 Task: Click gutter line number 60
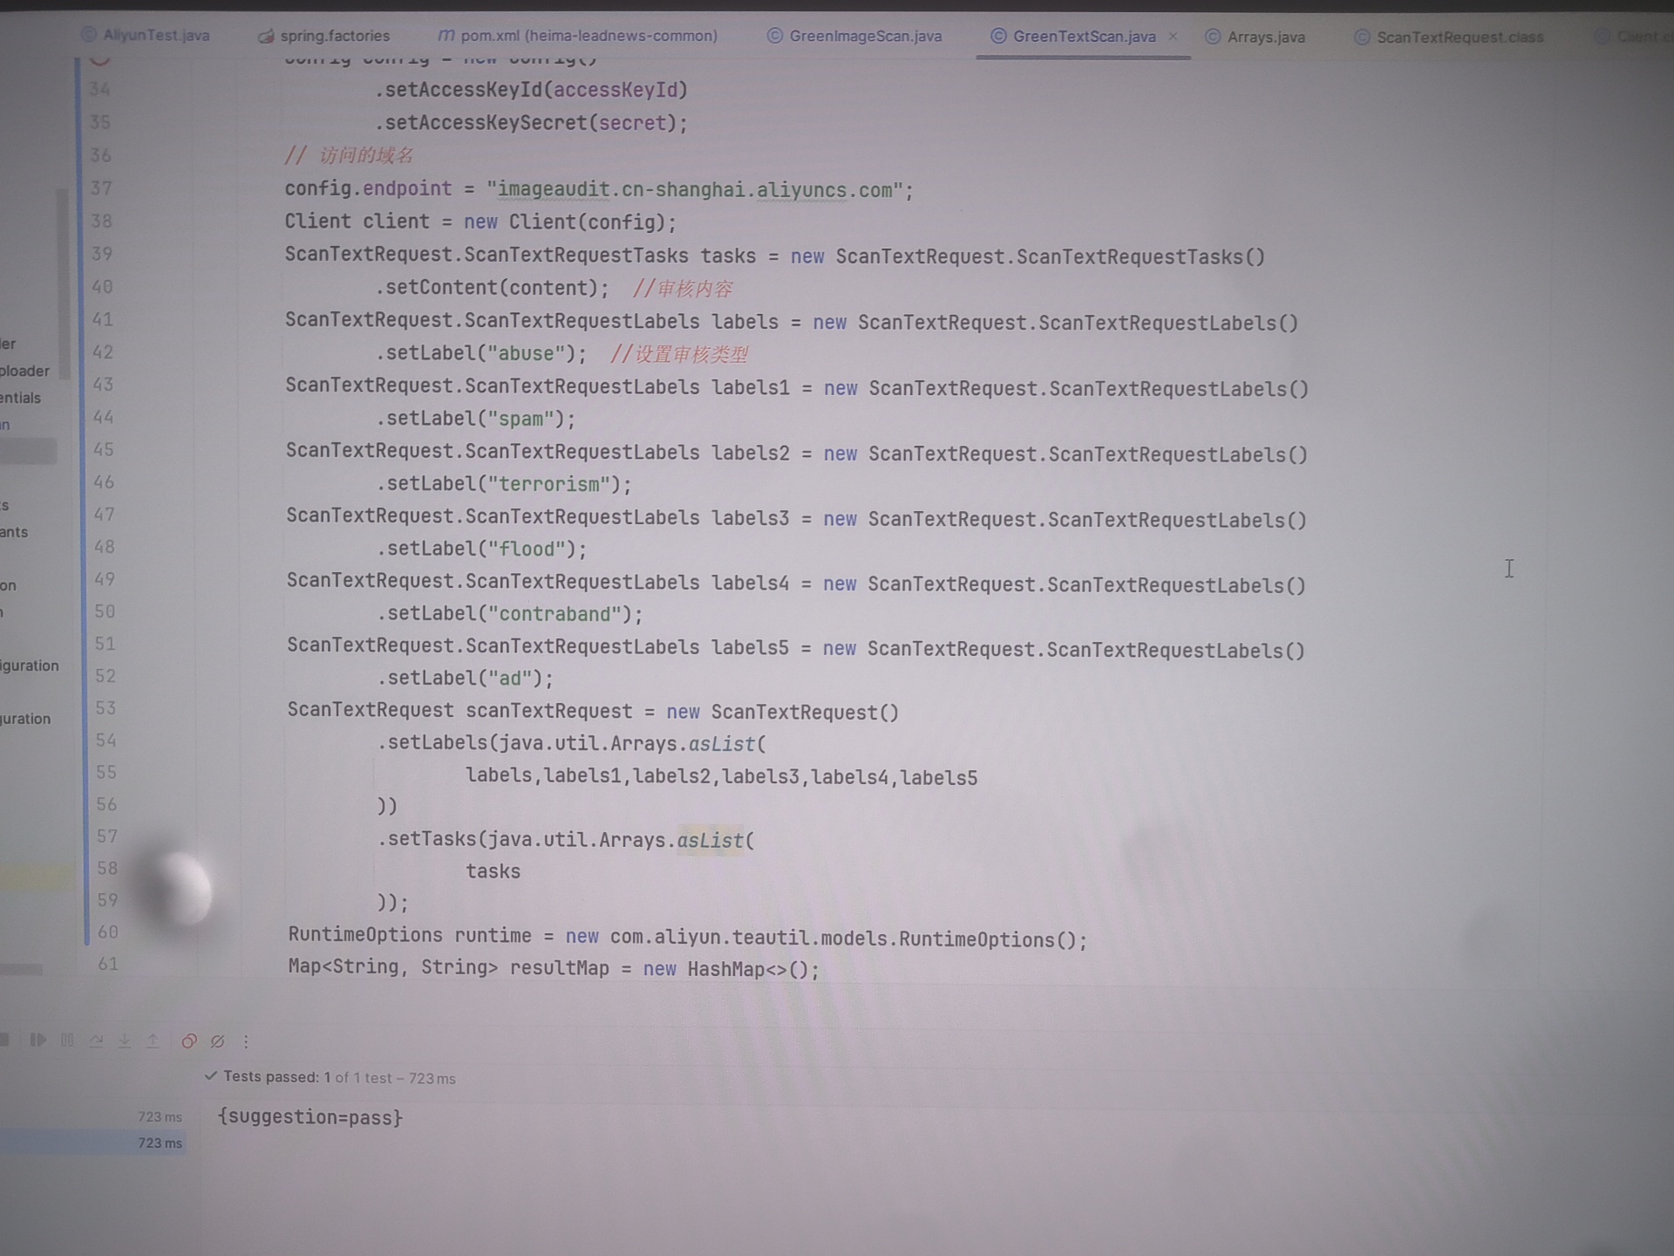point(107,932)
